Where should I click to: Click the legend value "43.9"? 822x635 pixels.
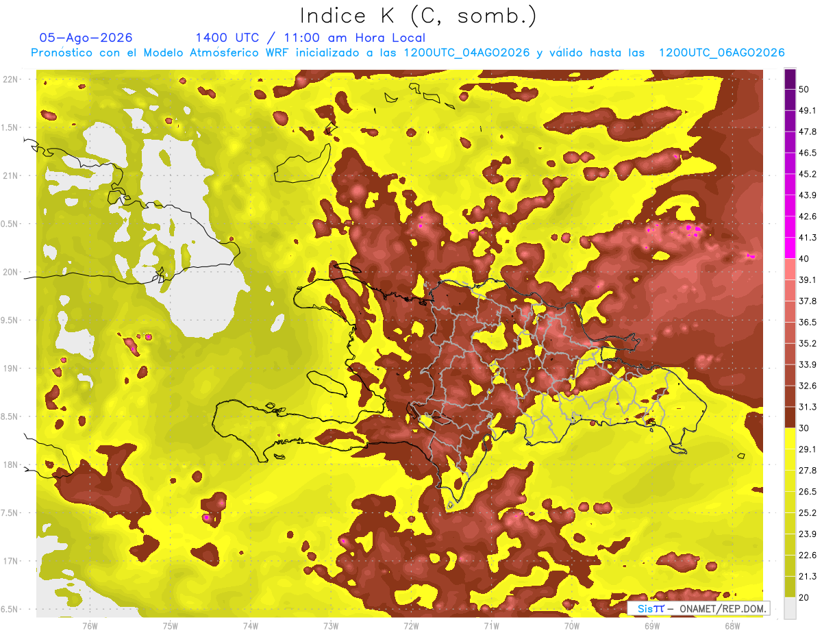808,195
